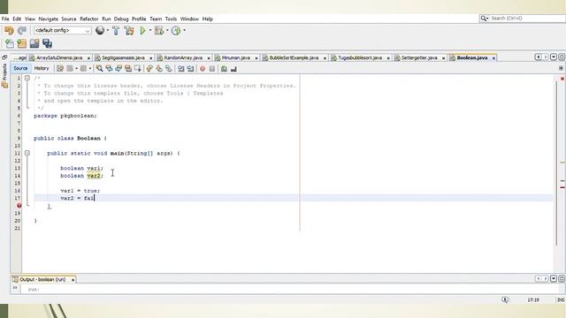Viewport: 566px width, 318px height.
Task: Click the New Project icon
Action: (x=21, y=43)
